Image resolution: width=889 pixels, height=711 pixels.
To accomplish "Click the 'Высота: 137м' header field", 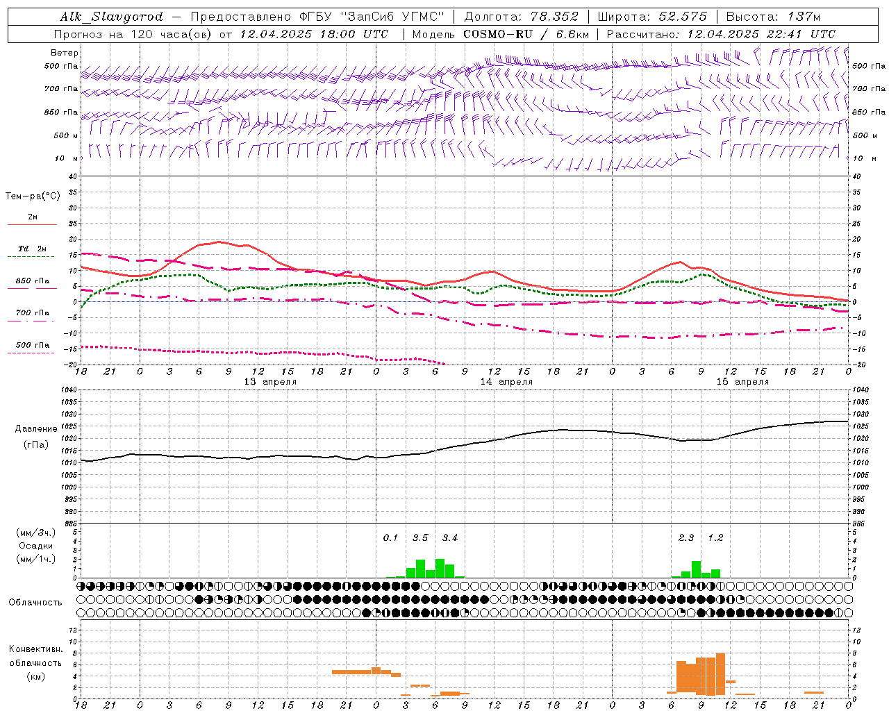I will coord(773,17).
